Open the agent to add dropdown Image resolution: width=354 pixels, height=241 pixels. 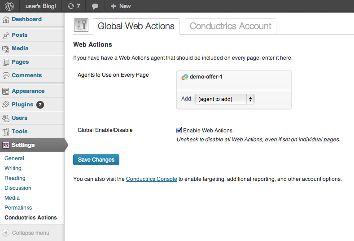(224, 99)
